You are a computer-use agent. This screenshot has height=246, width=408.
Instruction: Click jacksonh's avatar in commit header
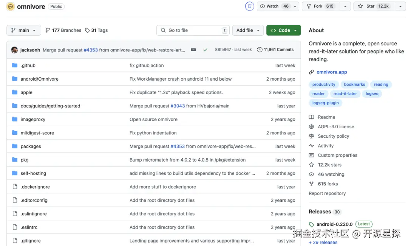click(x=14, y=50)
